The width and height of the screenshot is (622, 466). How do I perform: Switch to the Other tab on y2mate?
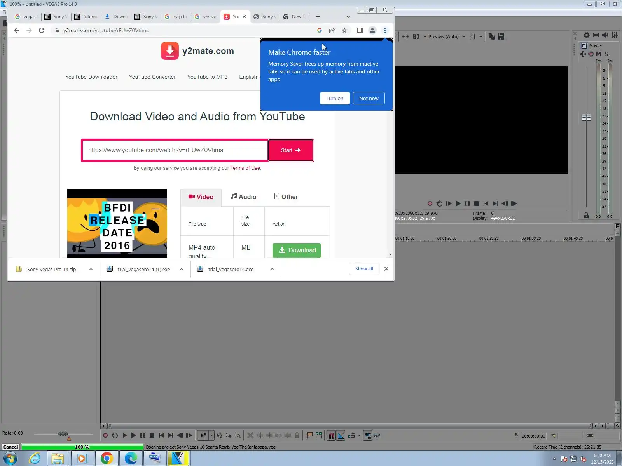[x=286, y=197]
